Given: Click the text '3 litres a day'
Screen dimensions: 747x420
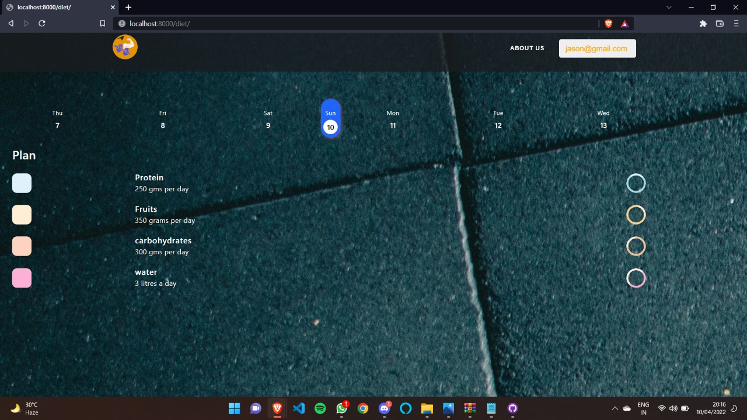Looking at the screenshot, I should point(156,283).
